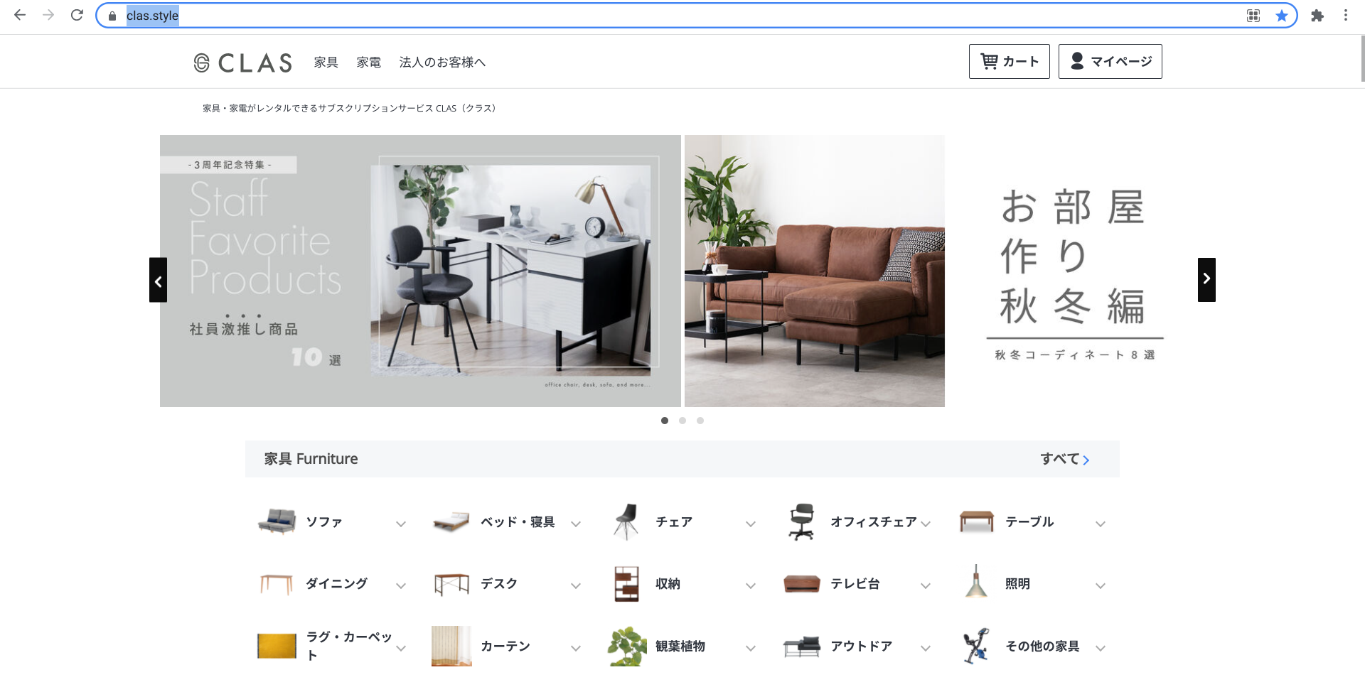Advance the banner with the right arrow
The image size is (1365, 687).
(1206, 279)
